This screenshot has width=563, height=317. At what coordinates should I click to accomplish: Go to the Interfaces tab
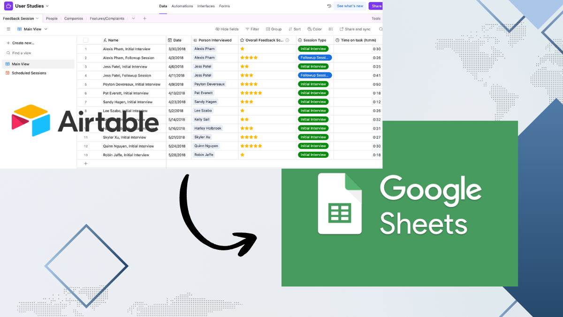tap(206, 6)
